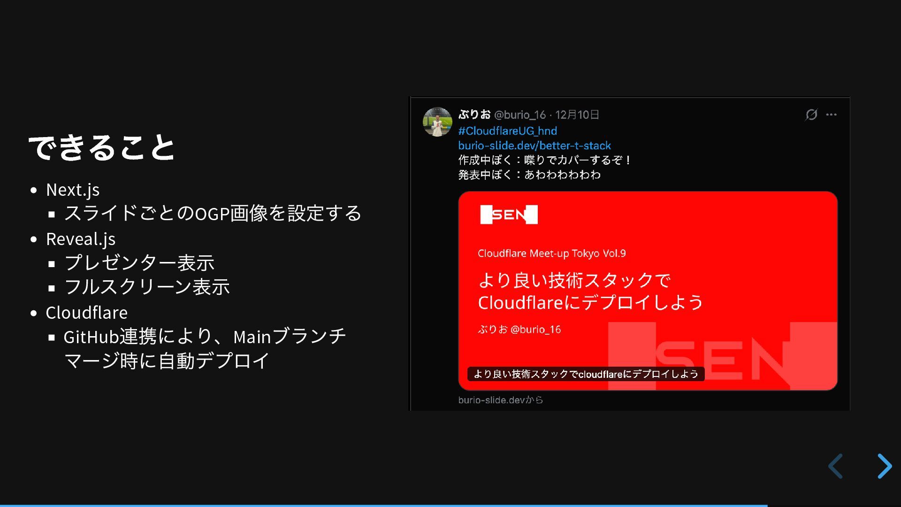The image size is (901, 507).
Task: Open the red Cloudflare Meet-up OGP card image
Action: tap(648, 291)
